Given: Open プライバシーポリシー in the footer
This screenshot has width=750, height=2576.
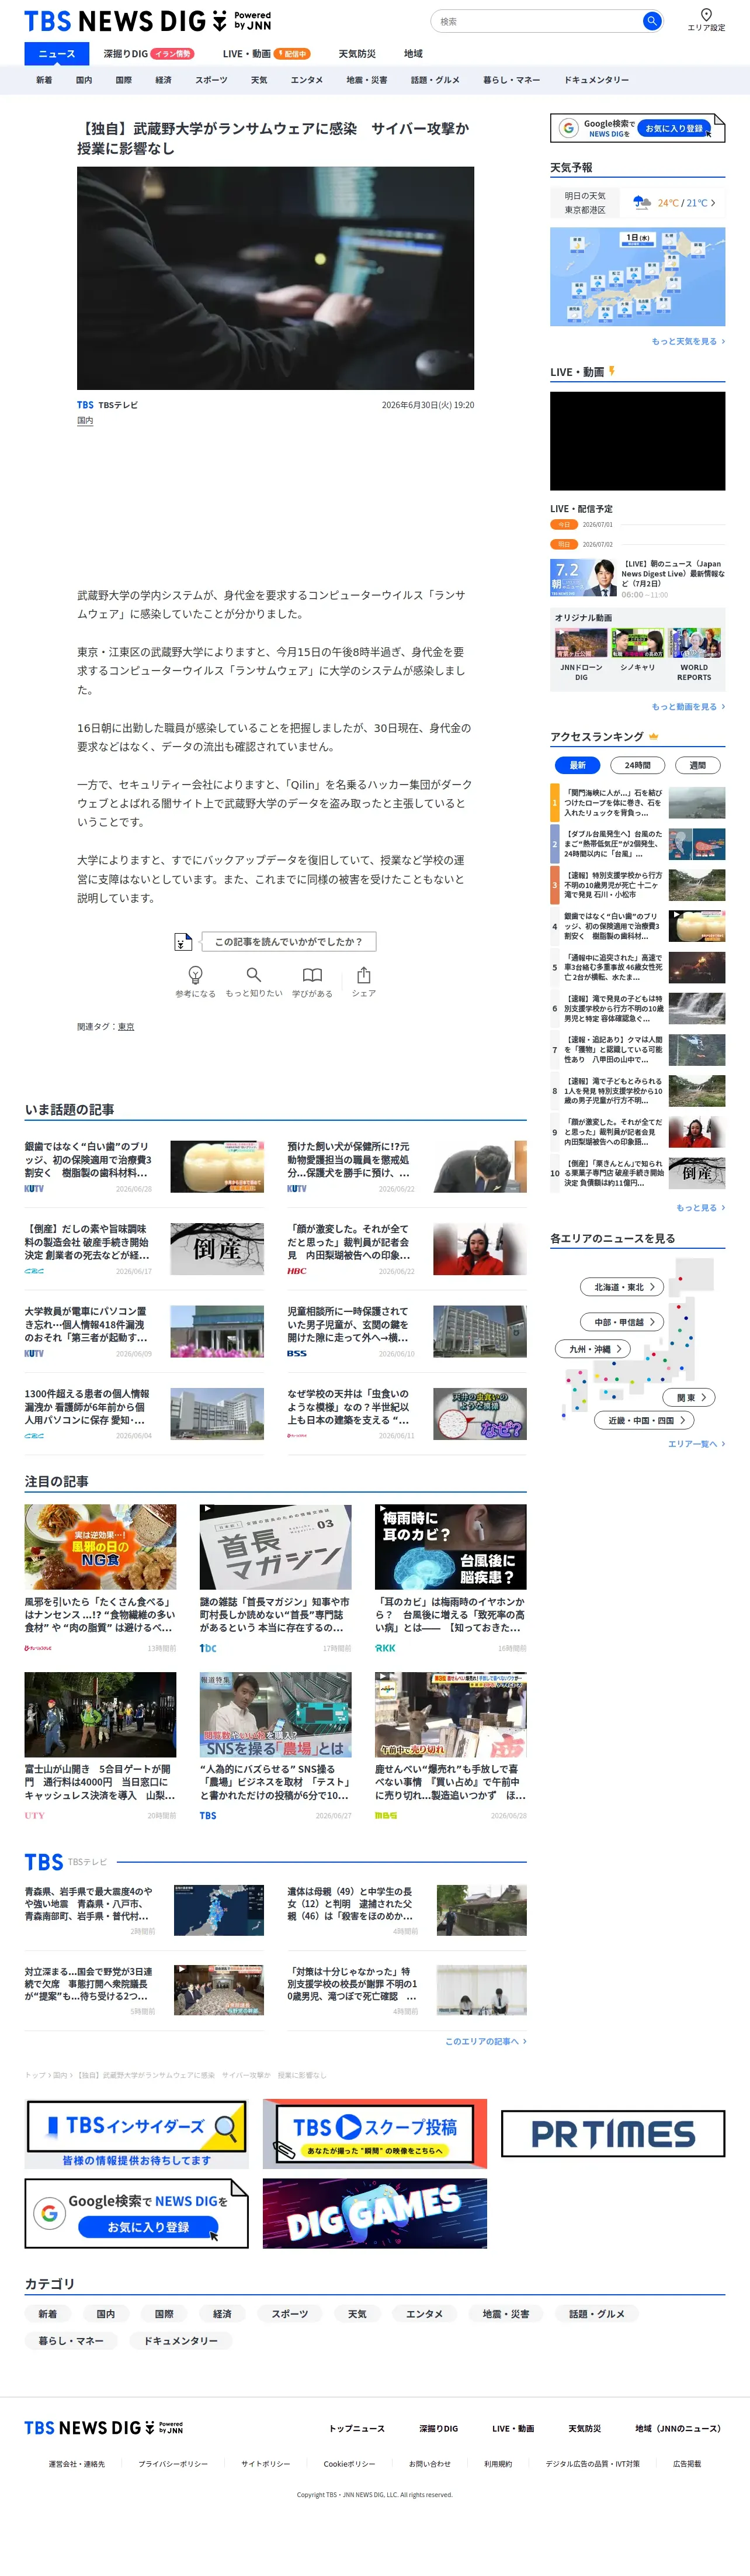Looking at the screenshot, I should pyautogui.click(x=173, y=2463).
